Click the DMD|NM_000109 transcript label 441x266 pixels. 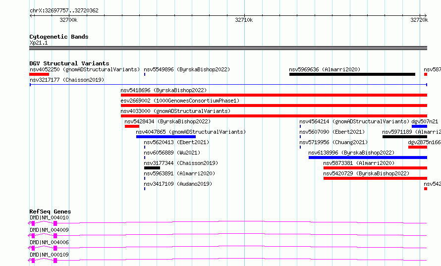click(x=49, y=255)
